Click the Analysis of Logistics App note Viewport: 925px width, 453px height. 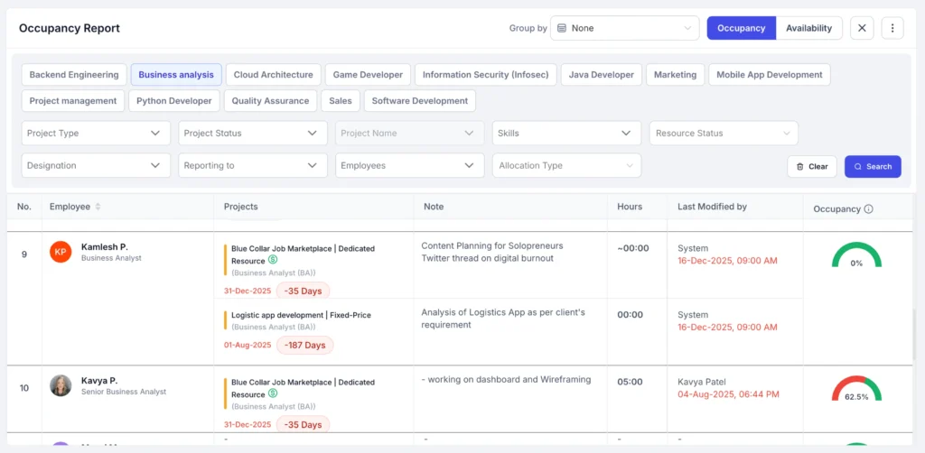[502, 319]
